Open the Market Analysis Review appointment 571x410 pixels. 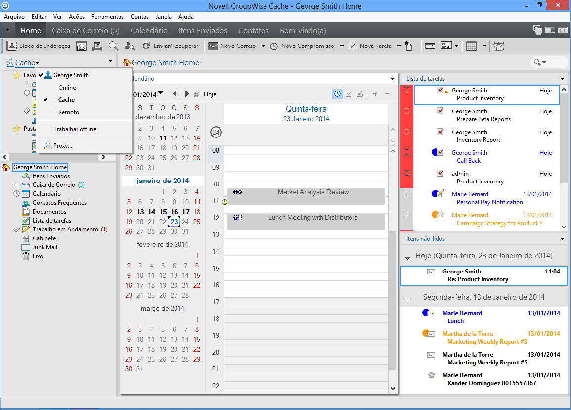click(306, 196)
